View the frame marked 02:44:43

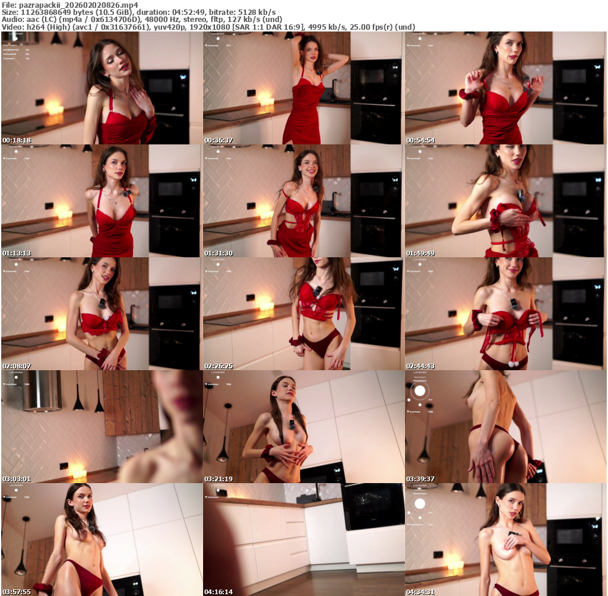[x=506, y=314]
